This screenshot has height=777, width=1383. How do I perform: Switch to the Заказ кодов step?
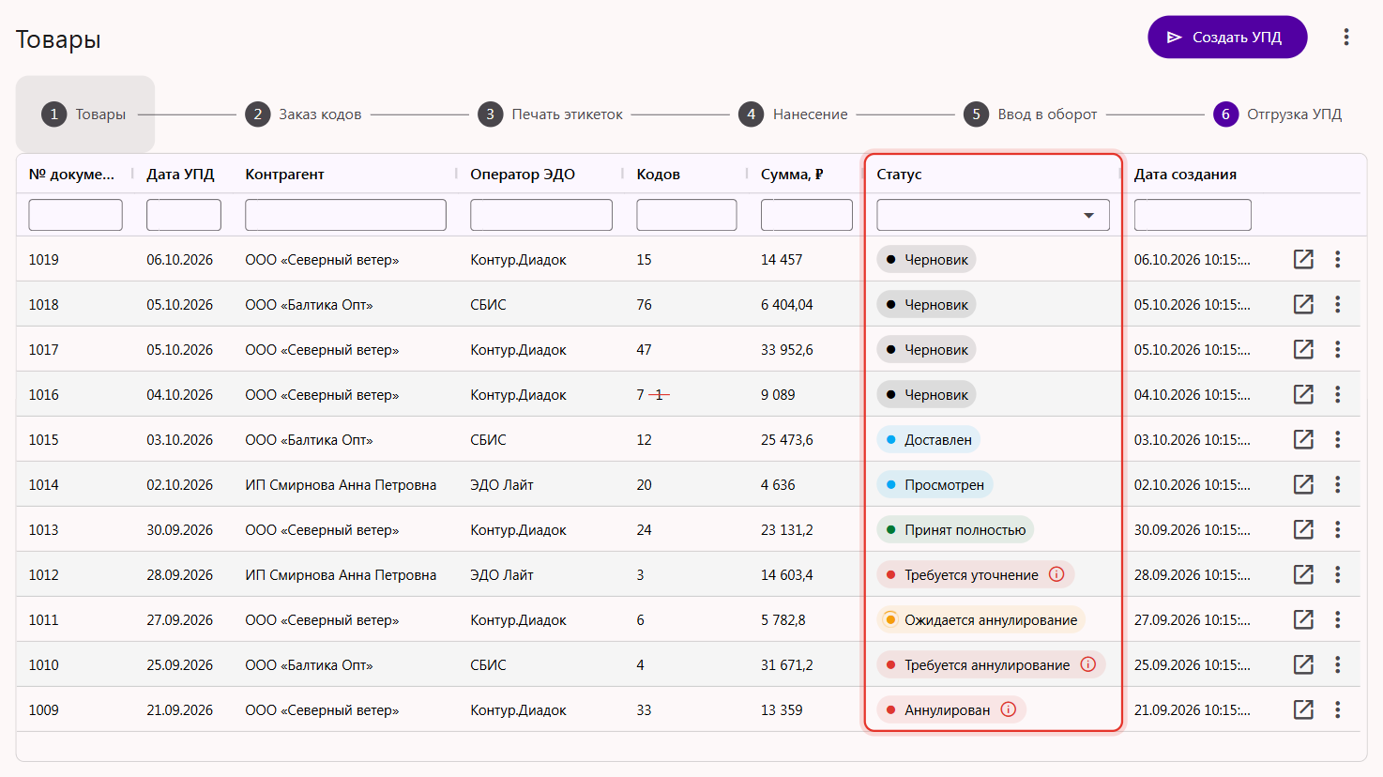(x=303, y=114)
